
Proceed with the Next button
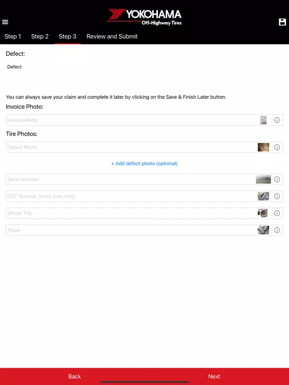(214, 376)
